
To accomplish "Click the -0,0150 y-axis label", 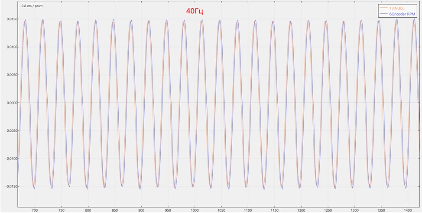I will pyautogui.click(x=8, y=186).
